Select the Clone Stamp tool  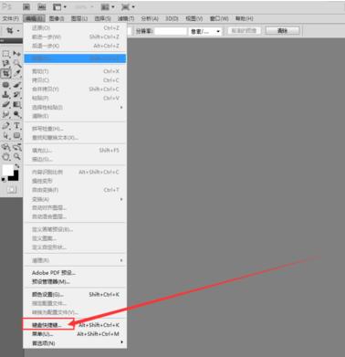(x=5, y=94)
